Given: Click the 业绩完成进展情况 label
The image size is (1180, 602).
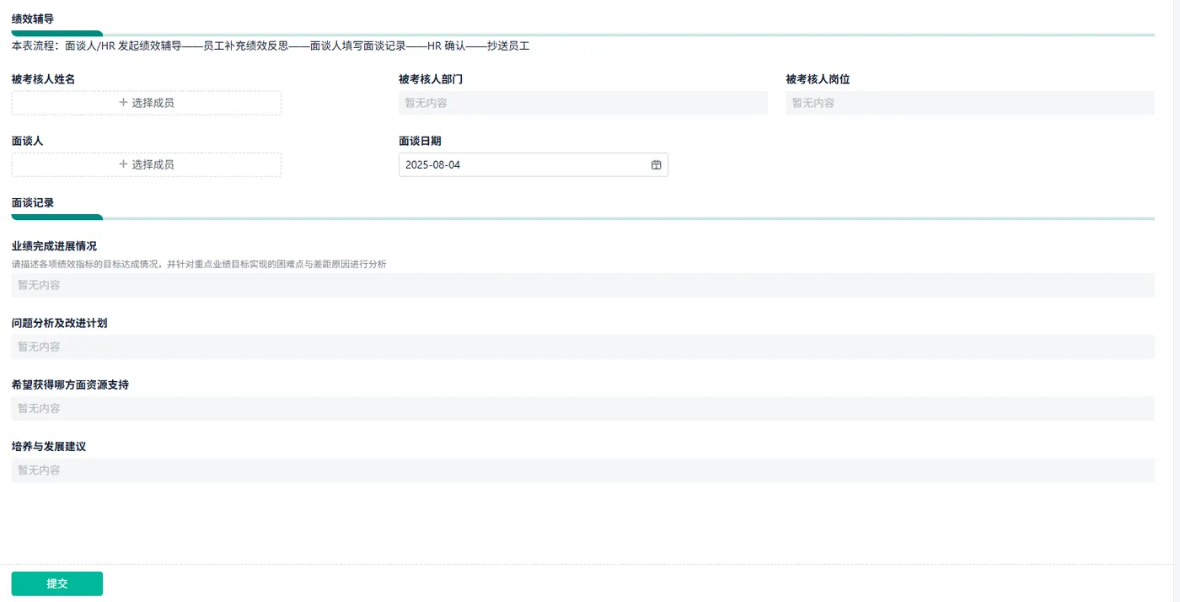Looking at the screenshot, I should pyautogui.click(x=54, y=246).
